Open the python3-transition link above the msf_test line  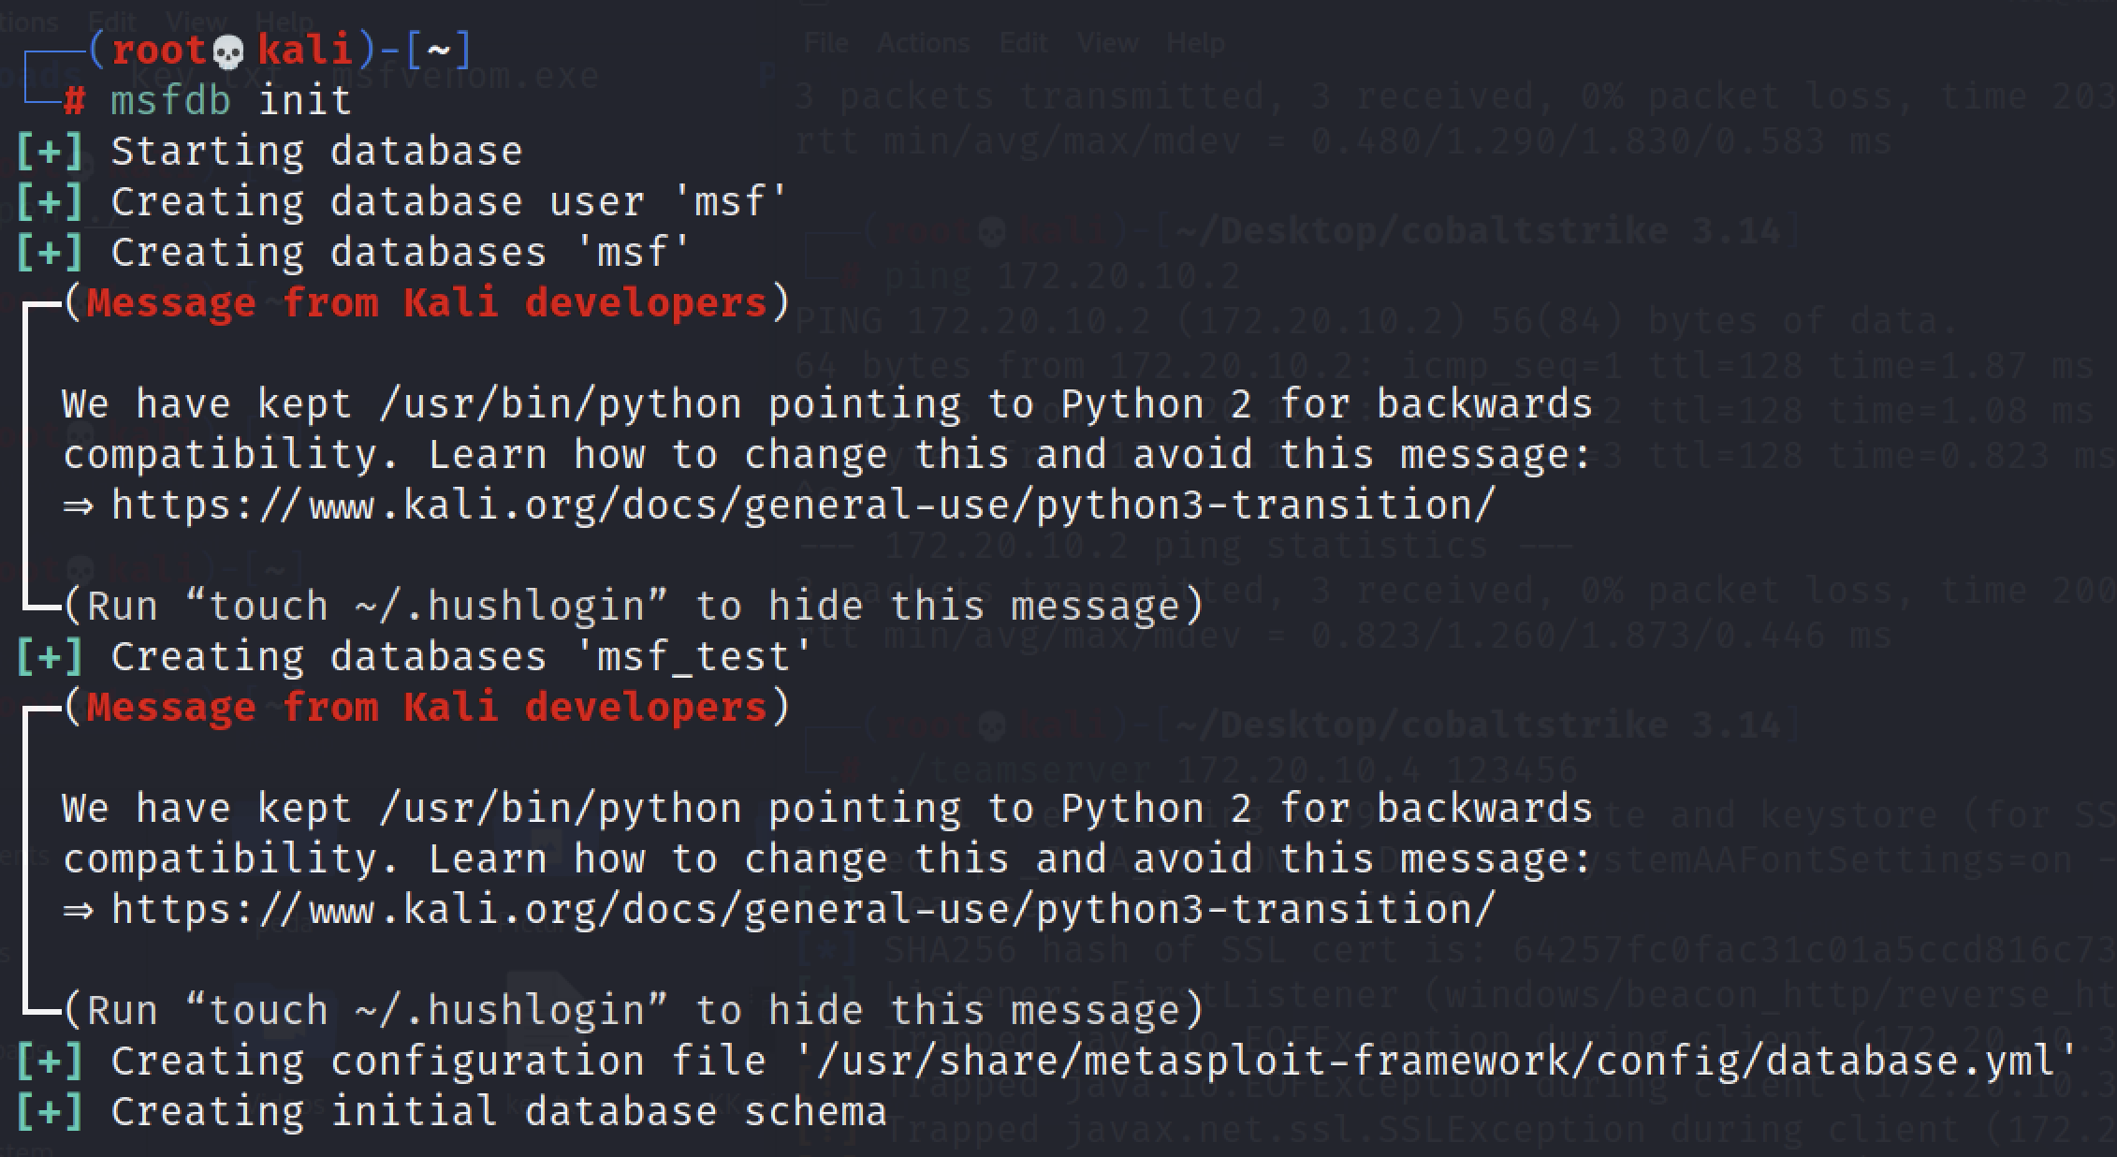coord(803,505)
